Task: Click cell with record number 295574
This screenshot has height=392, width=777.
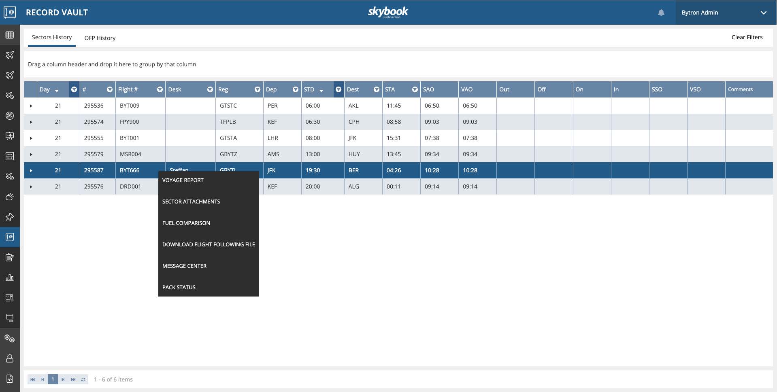Action: click(98, 122)
